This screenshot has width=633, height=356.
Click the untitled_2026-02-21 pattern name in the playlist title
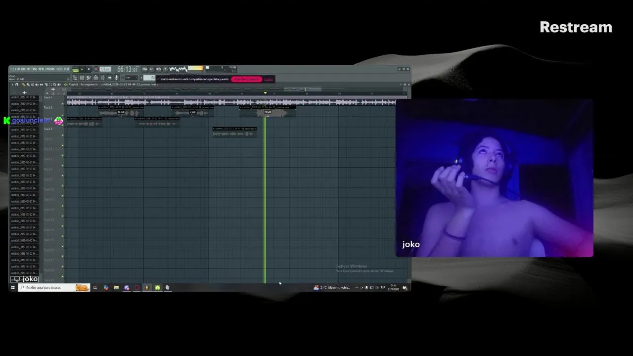pyautogui.click(x=129, y=85)
